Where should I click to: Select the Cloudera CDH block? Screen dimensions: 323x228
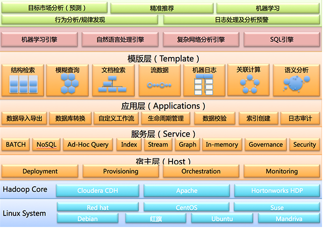tap(97, 191)
